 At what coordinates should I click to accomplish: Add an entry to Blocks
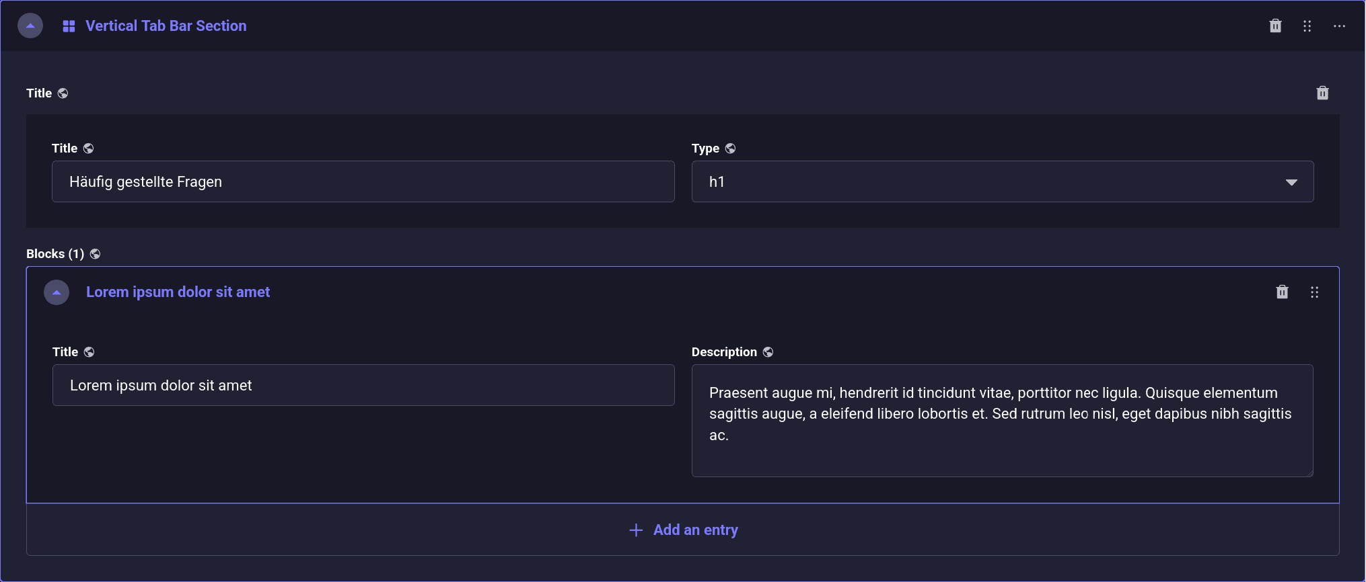(x=683, y=530)
